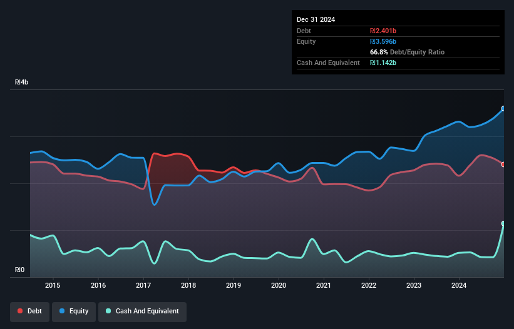Select the 2017 x-axis label

point(143,285)
